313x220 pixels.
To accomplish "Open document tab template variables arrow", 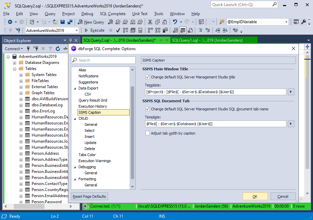I will click(x=291, y=124).
